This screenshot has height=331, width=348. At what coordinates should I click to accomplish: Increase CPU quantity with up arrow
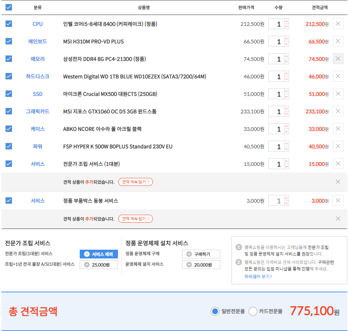(x=286, y=22)
